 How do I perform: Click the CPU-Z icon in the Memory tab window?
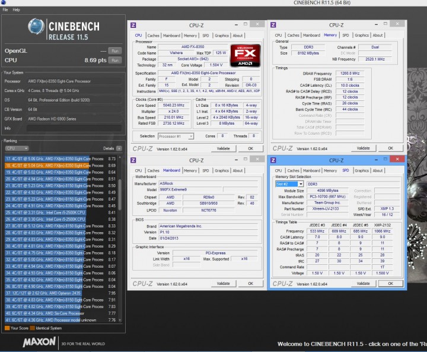(273, 25)
